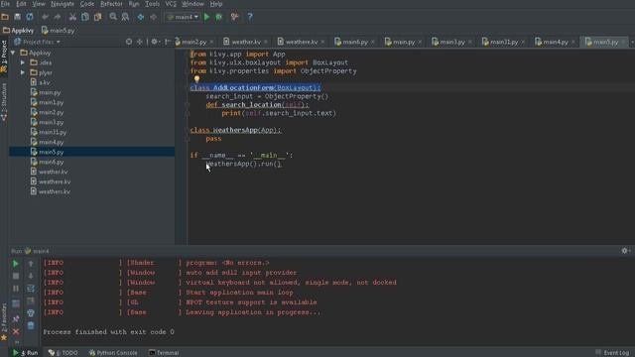Select main.py in the project tree
Image resolution: width=635 pixels, height=357 pixels.
point(50,92)
